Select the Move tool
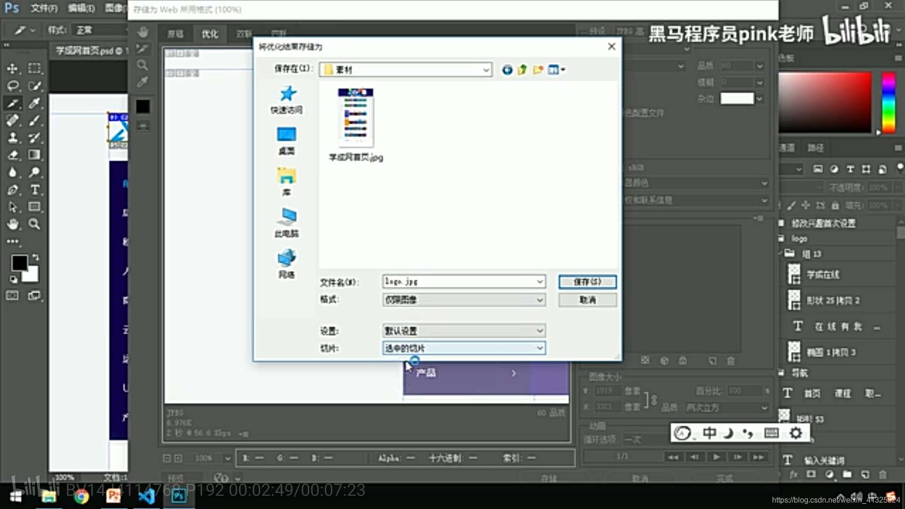The image size is (905, 509). (12, 69)
